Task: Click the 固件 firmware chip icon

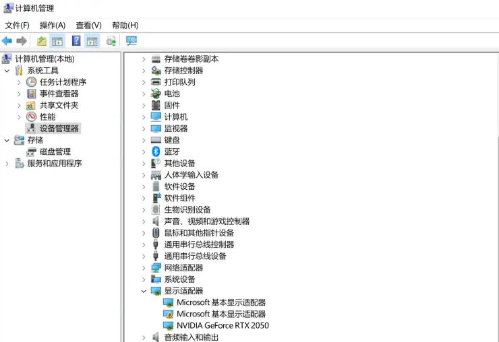Action: [156, 105]
